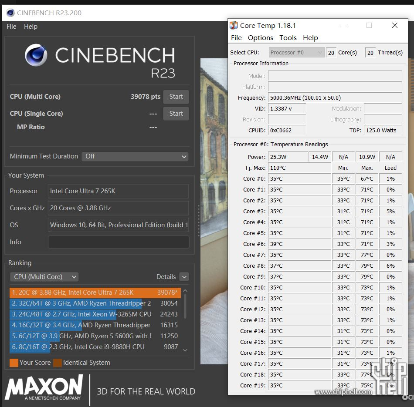The height and width of the screenshot is (407, 414).
Task: Open the Cinebench File menu
Action: pyautogui.click(x=11, y=27)
